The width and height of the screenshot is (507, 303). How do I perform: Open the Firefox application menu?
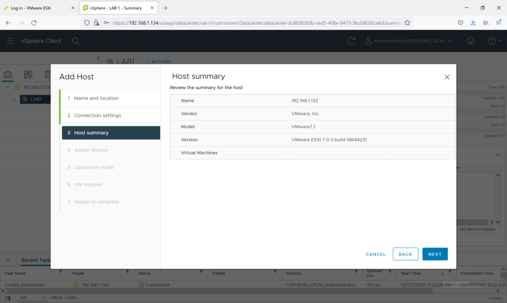499,22
